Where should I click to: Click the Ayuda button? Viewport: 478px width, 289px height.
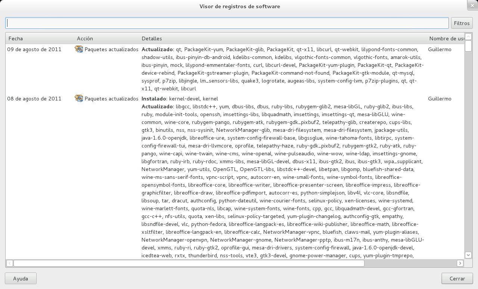pyautogui.click(x=21, y=279)
